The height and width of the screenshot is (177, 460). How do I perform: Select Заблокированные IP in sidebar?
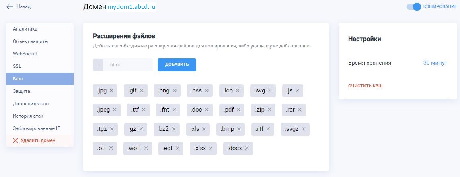pos(36,128)
